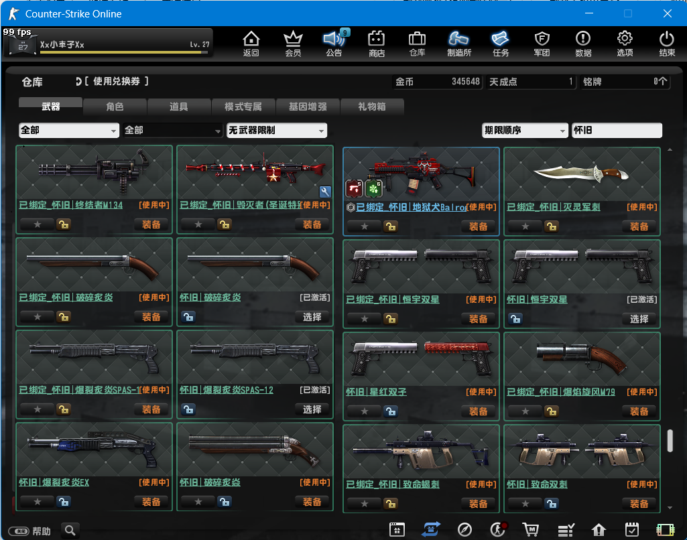Switch to the 礼物箱 tab
The width and height of the screenshot is (687, 540).
click(x=371, y=107)
